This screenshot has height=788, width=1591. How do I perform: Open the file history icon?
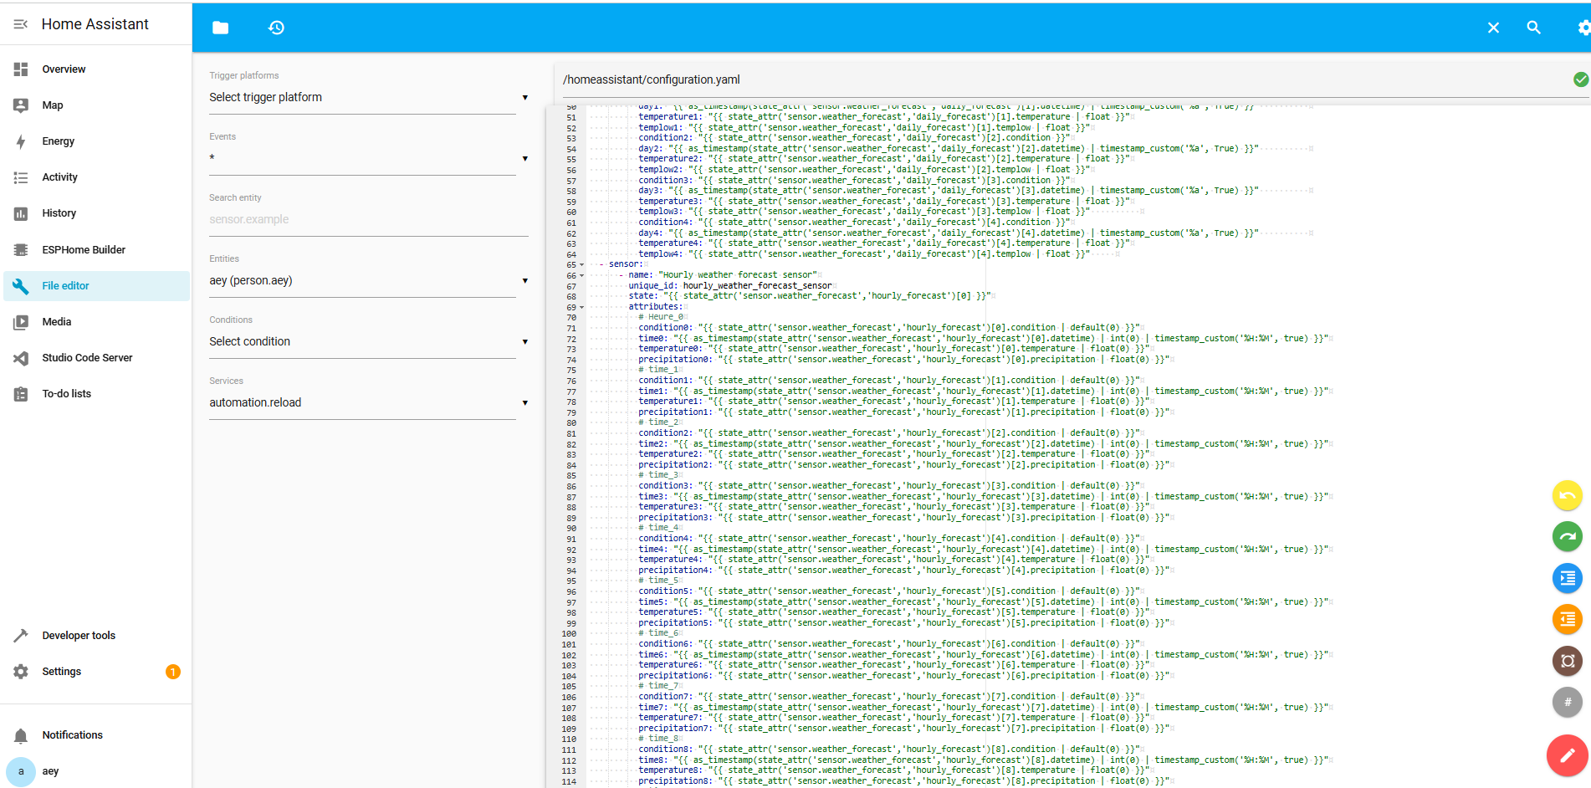point(276,28)
